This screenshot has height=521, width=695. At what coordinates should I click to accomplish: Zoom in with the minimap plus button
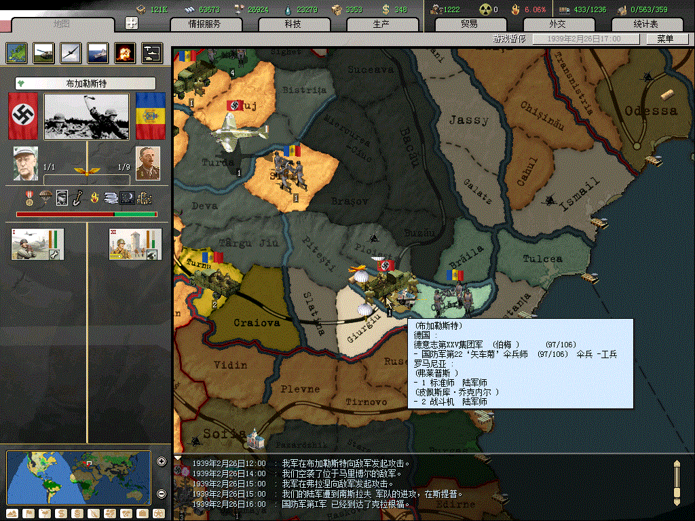point(162,461)
